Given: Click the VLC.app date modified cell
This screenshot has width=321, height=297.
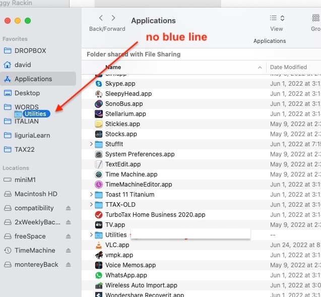Looking at the screenshot, I should [295, 245].
